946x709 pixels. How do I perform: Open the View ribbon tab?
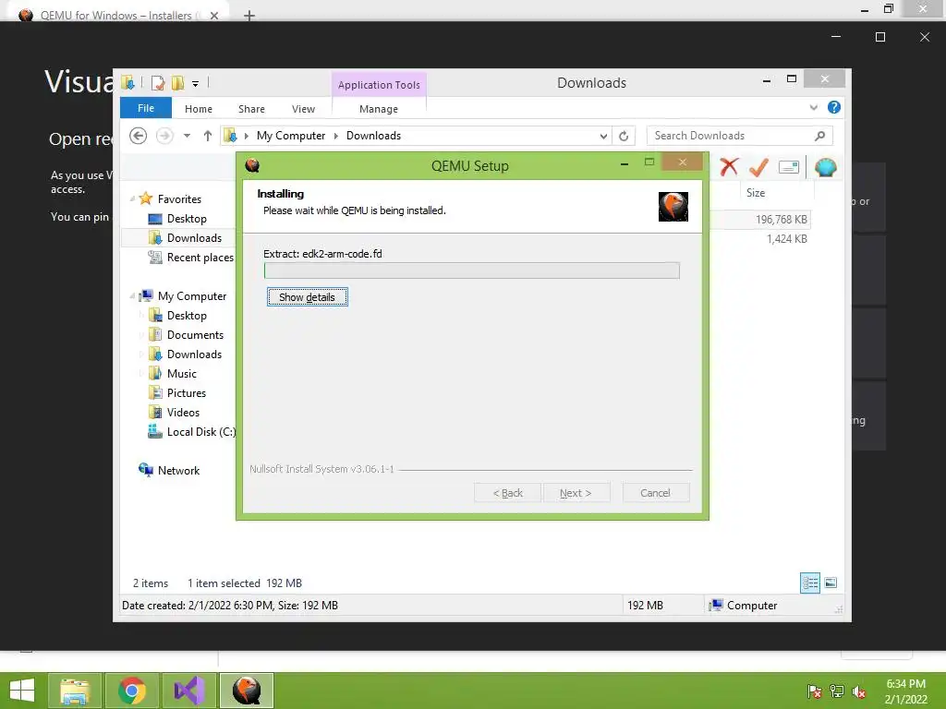(303, 109)
